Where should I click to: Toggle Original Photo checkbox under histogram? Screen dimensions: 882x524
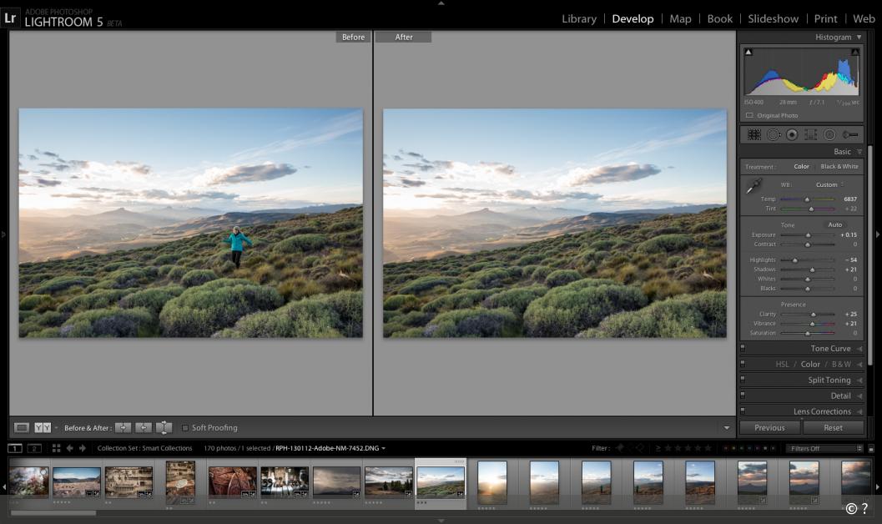[x=749, y=115]
